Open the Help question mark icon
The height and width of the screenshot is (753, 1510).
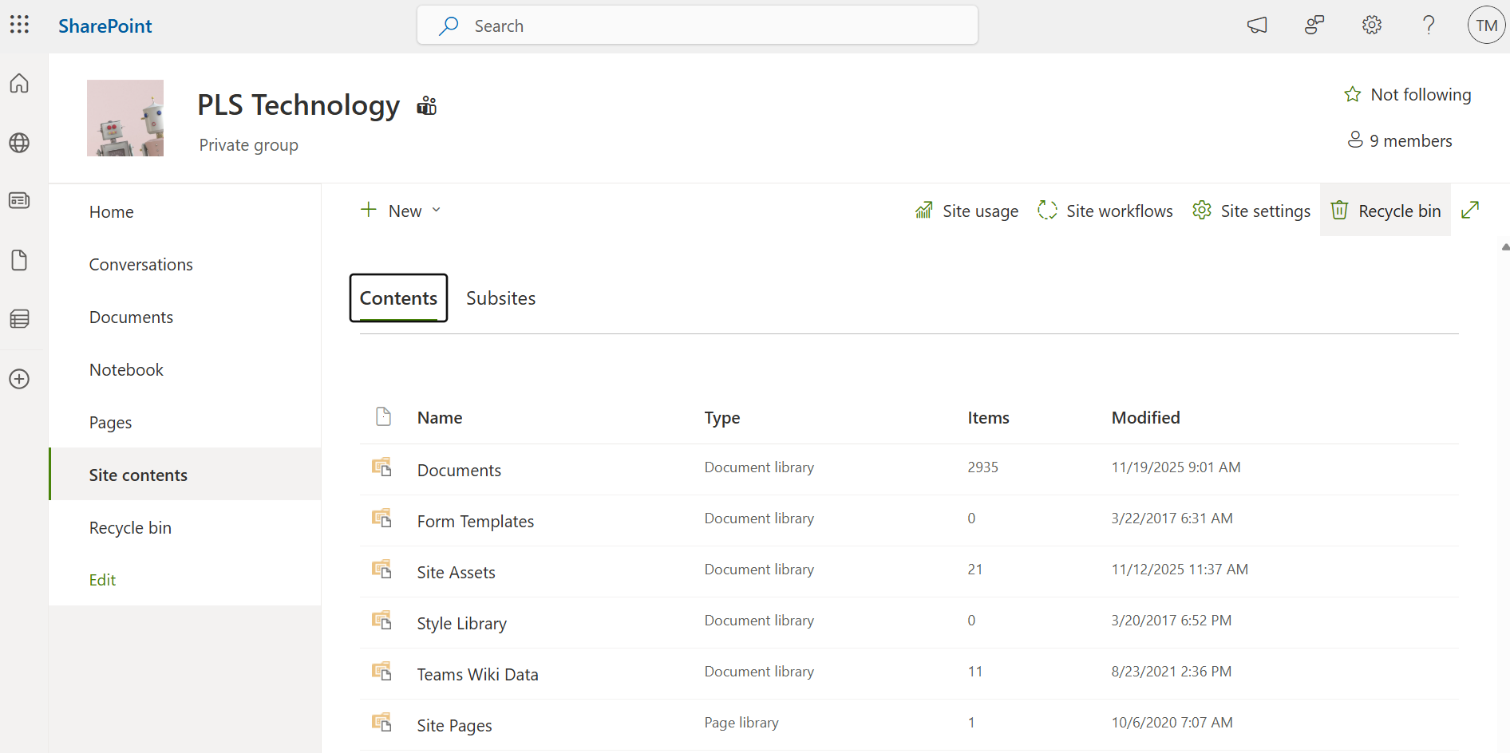click(x=1429, y=26)
